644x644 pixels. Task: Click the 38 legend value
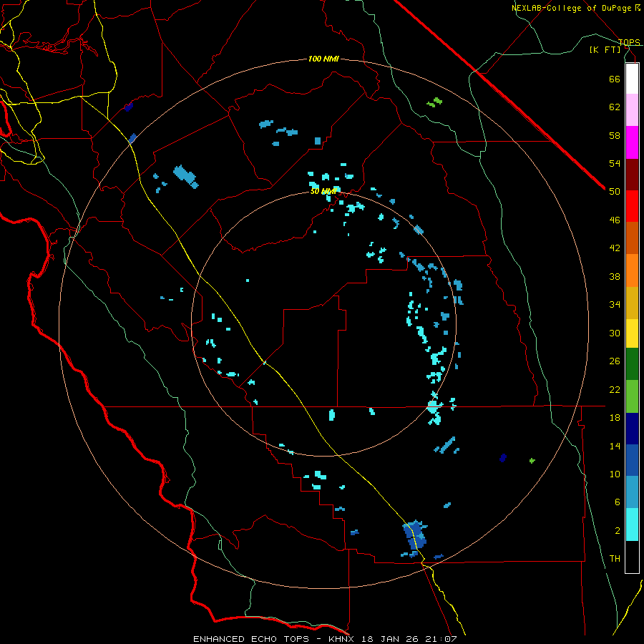615,276
